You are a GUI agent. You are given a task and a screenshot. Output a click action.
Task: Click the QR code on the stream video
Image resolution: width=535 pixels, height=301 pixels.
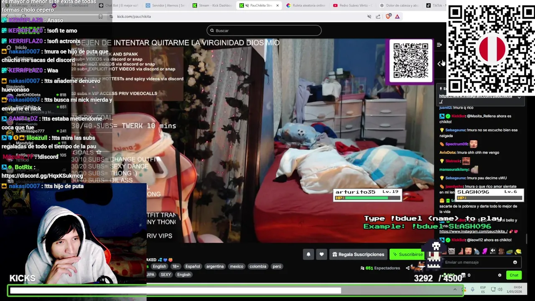411,61
